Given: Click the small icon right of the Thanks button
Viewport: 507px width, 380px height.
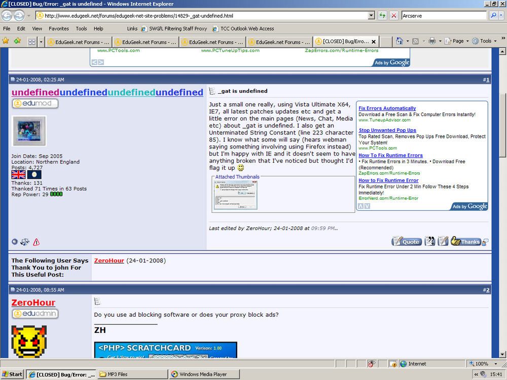Looking at the screenshot, I should click(x=485, y=242).
